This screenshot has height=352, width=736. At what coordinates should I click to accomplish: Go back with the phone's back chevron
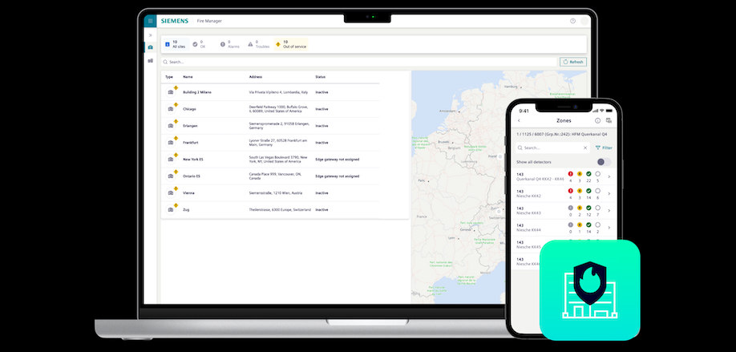(519, 120)
